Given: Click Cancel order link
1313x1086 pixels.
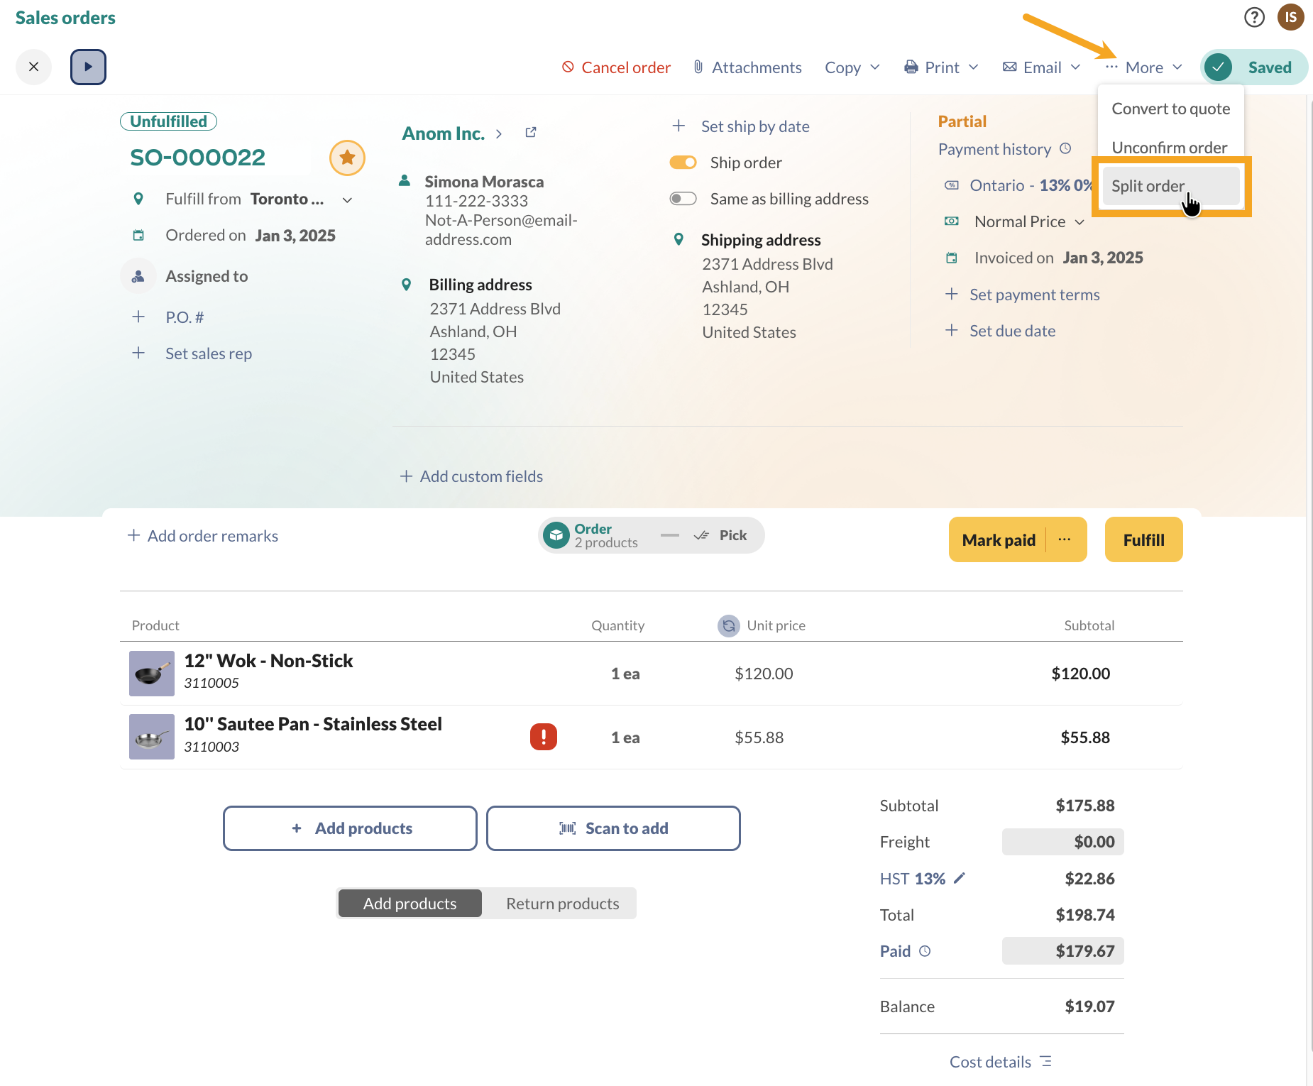Looking at the screenshot, I should [616, 67].
